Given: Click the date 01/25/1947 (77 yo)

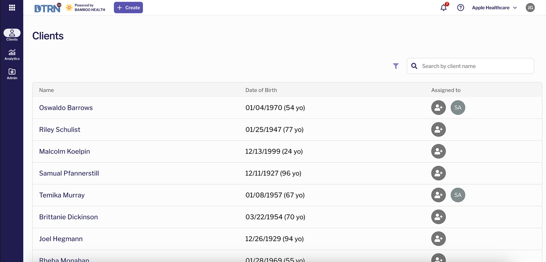Looking at the screenshot, I should [274, 130].
